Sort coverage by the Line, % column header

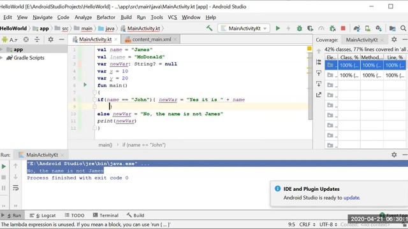395,57
